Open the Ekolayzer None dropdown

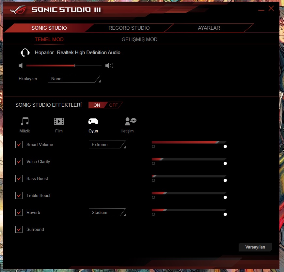[x=74, y=79]
